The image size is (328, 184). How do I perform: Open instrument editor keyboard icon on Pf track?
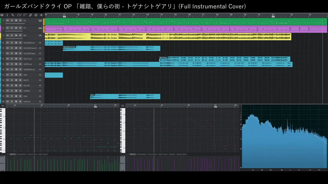pos(40,28)
